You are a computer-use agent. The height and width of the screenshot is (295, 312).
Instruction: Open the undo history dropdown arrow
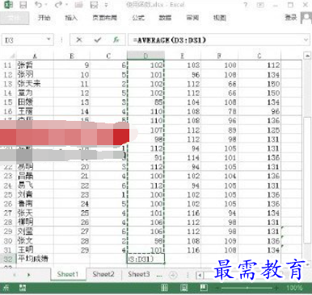click(46, 5)
